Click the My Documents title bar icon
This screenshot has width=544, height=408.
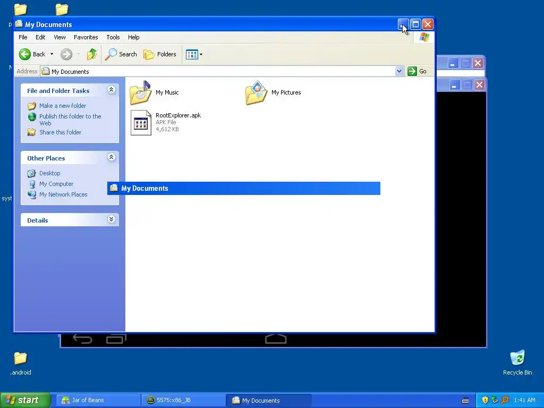[x=19, y=24]
